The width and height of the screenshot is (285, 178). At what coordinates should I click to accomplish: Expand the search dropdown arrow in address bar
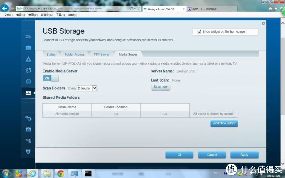coord(135,9)
